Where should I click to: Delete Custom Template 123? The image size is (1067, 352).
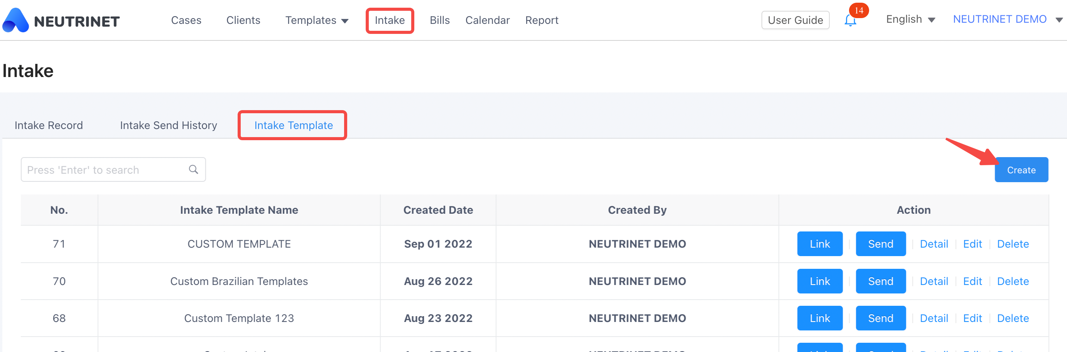1012,318
